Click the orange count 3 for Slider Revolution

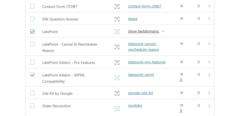[209, 105]
